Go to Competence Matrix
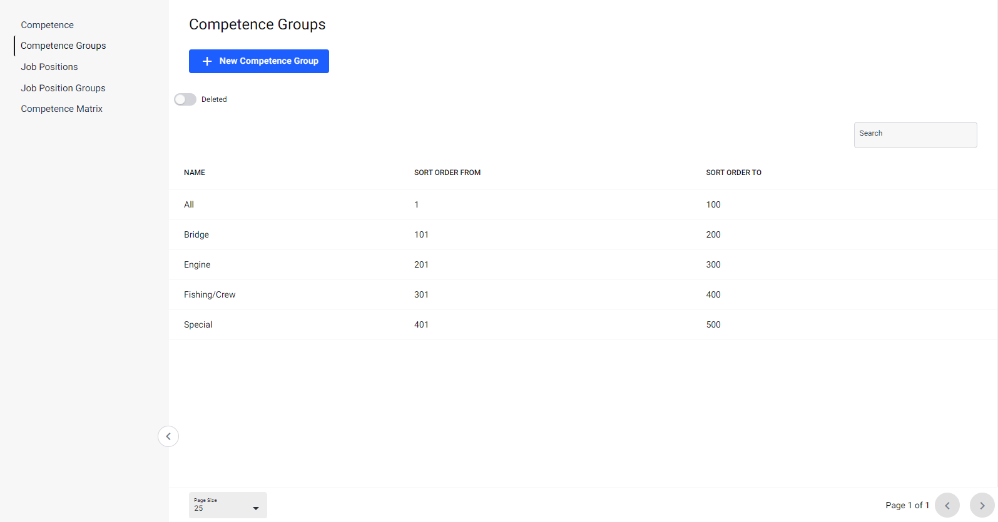 pos(61,109)
